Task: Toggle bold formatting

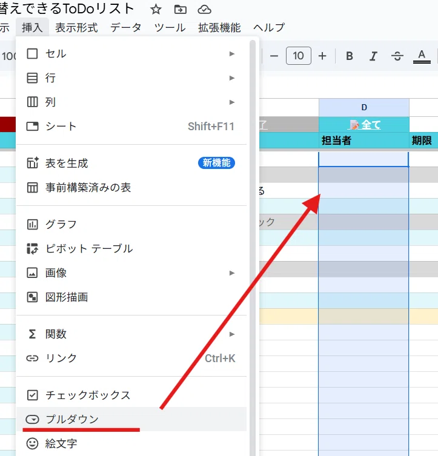Action: (x=350, y=56)
